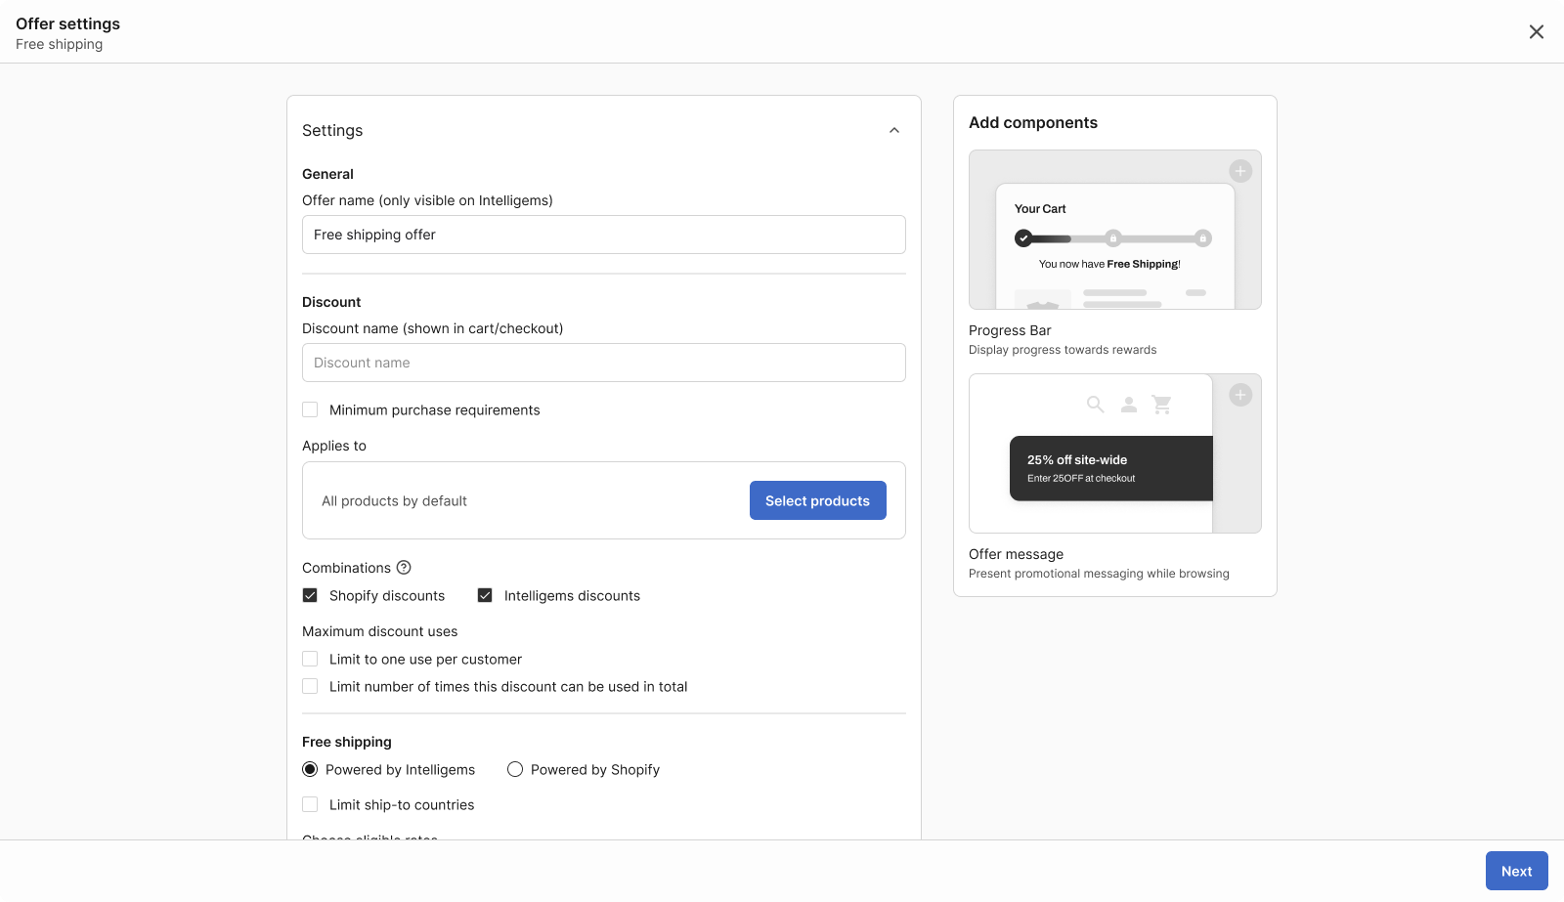1564x902 pixels.
Task: Click the Progress Bar slider in cart preview
Action: 1112,238
